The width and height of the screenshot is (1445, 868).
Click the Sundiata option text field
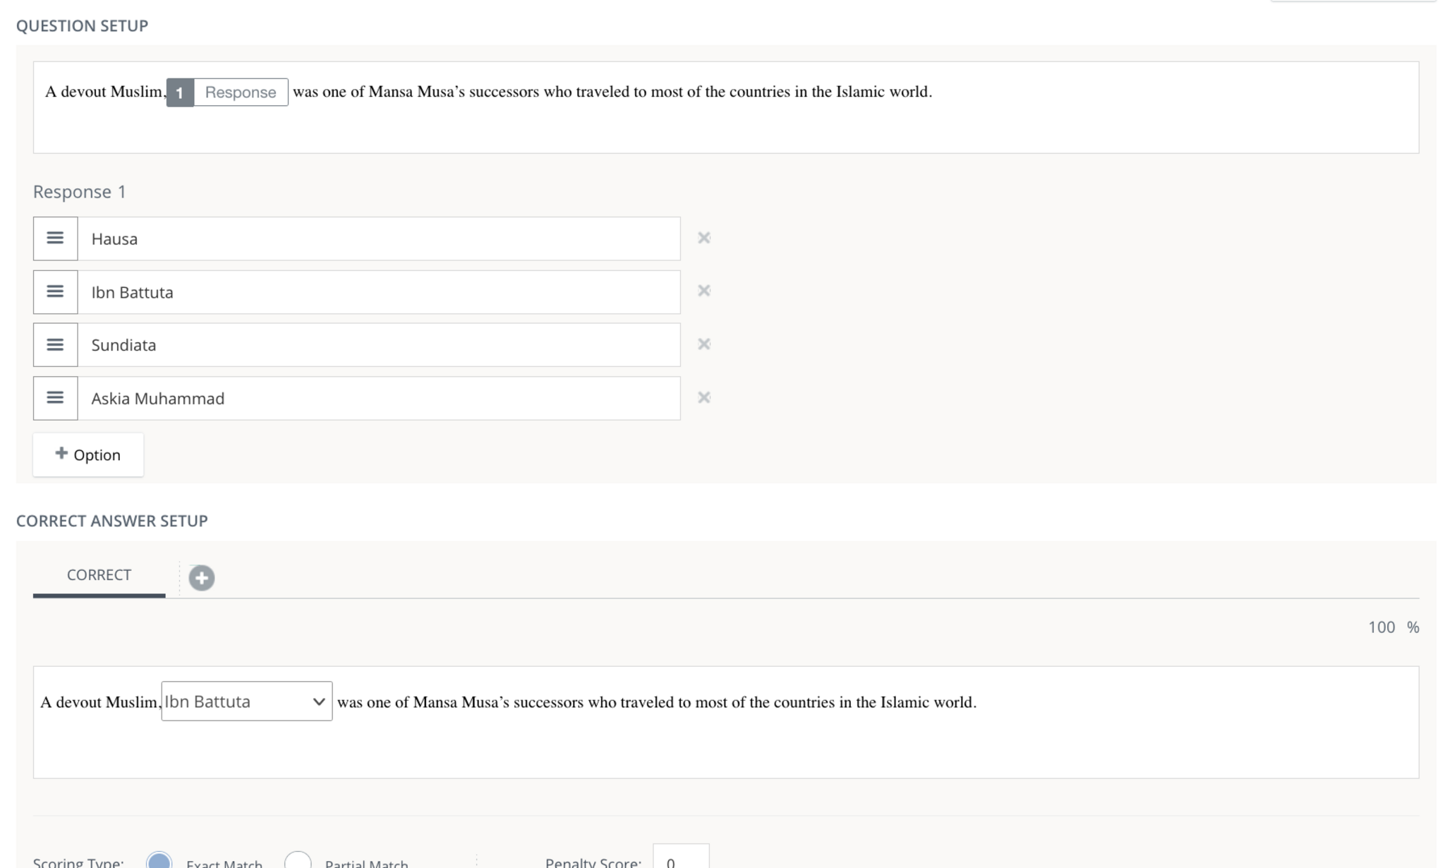[378, 345]
